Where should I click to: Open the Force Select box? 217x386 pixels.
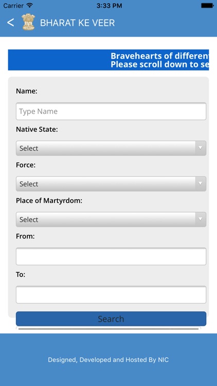111,184
